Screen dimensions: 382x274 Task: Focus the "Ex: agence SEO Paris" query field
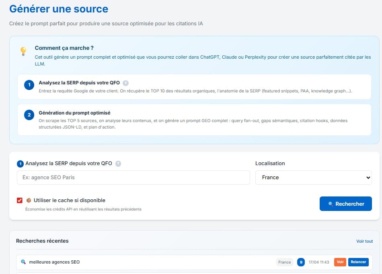133,178
